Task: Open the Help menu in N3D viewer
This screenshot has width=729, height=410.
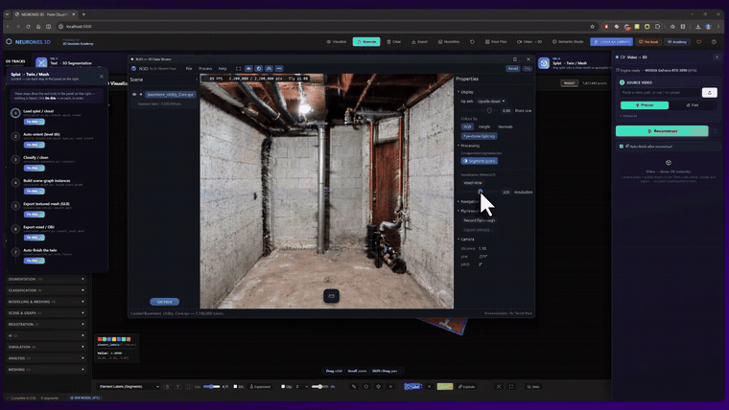Action: (x=223, y=69)
